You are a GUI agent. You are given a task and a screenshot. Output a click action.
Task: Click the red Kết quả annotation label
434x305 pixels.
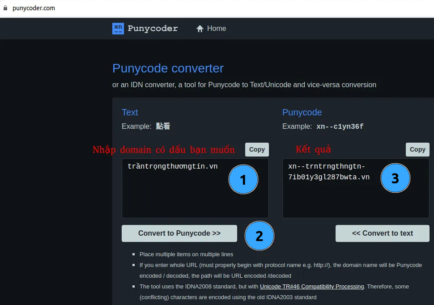pyautogui.click(x=313, y=149)
